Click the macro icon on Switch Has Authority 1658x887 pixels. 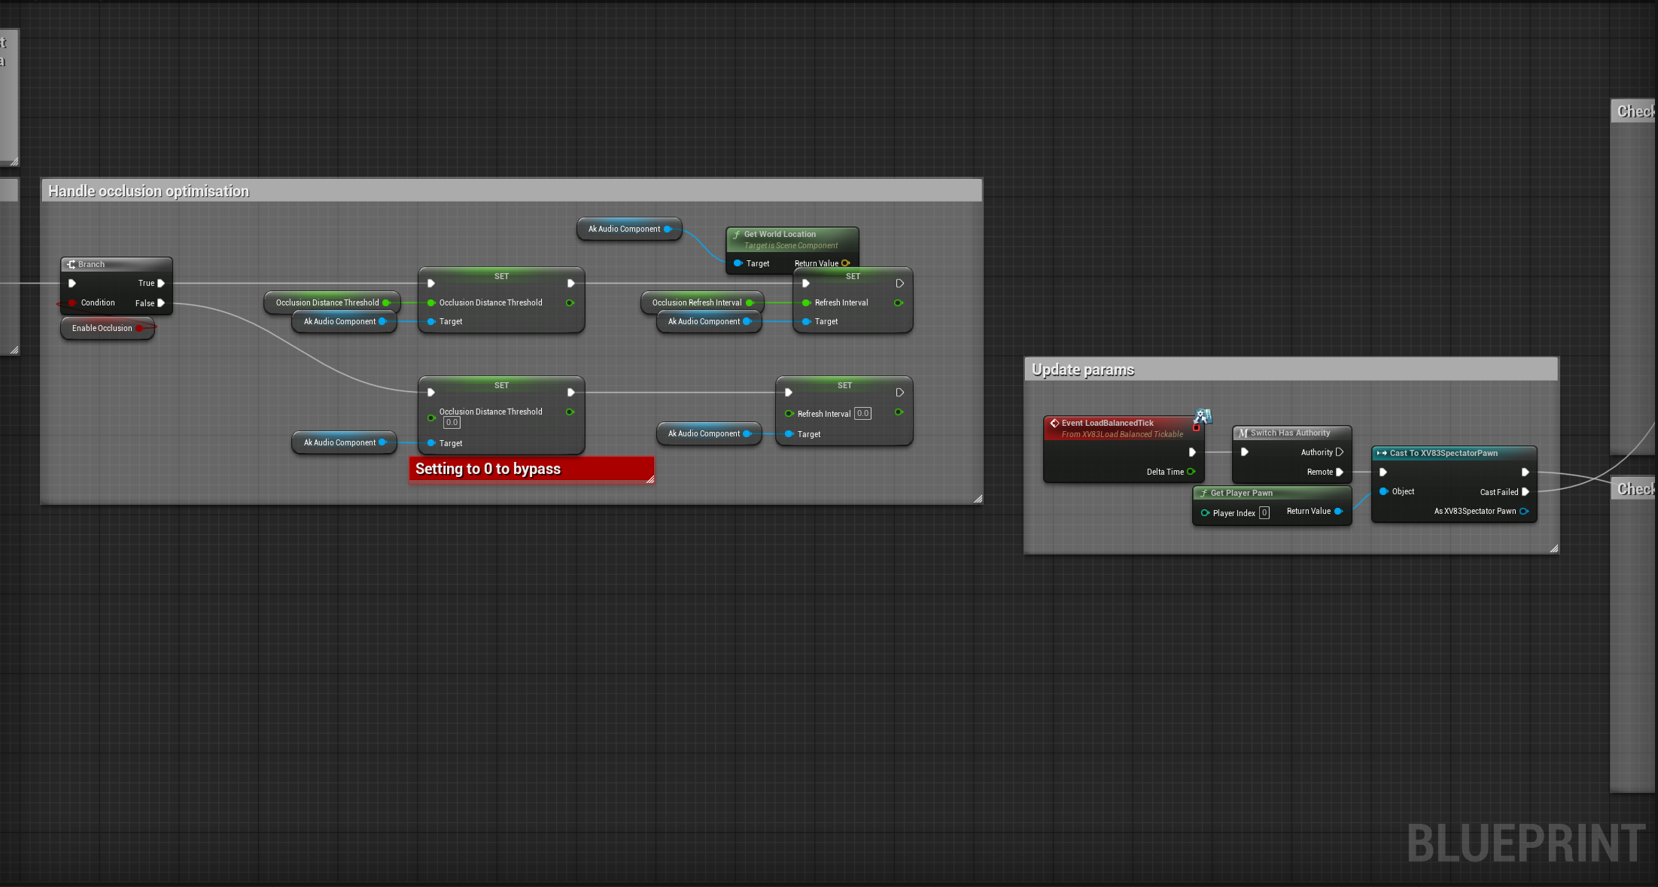tap(1243, 433)
